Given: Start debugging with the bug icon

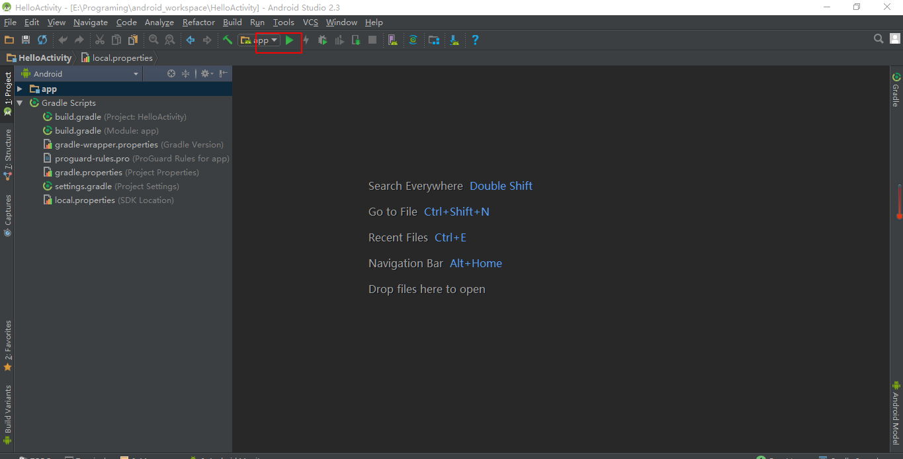Looking at the screenshot, I should [x=323, y=40].
